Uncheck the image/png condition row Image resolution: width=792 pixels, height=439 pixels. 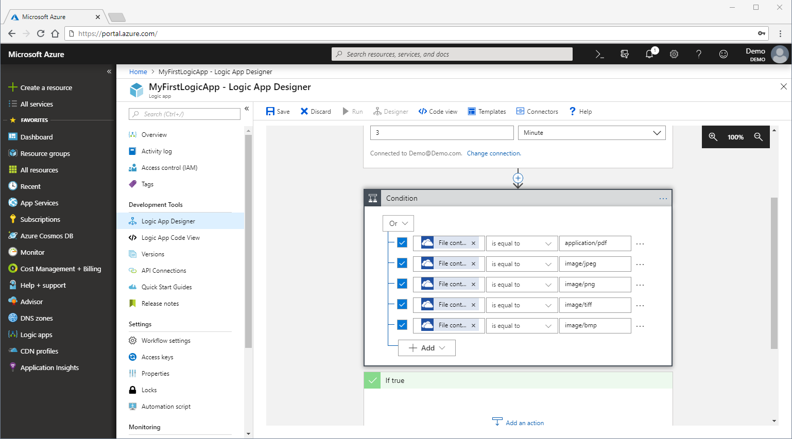tap(402, 284)
